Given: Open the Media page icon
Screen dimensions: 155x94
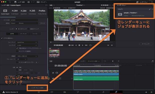Looking at the screenshot, I should pos(39,92).
